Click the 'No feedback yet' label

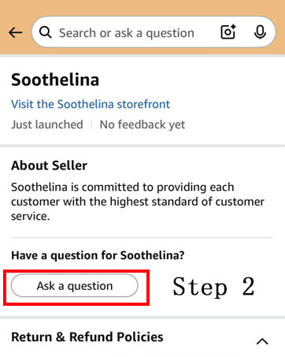[142, 125]
